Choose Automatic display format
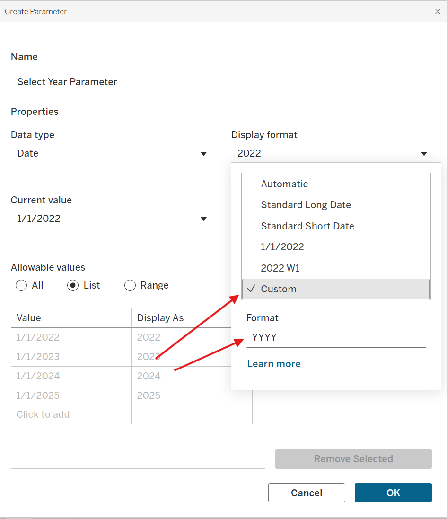The width and height of the screenshot is (447, 519). 284,184
